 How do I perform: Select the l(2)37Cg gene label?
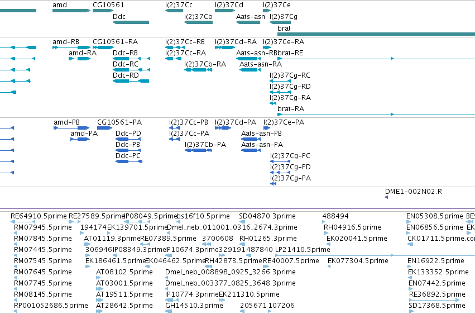coord(284,16)
